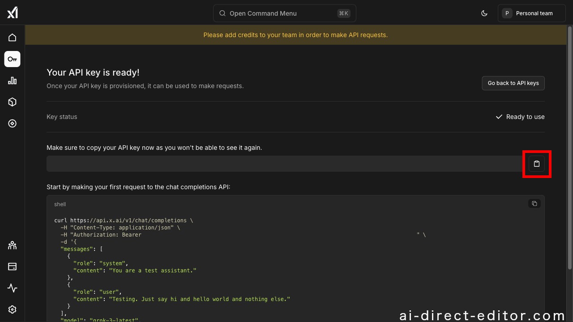The height and width of the screenshot is (322, 573).
Task: Open the team members sidebar icon
Action: 13,245
